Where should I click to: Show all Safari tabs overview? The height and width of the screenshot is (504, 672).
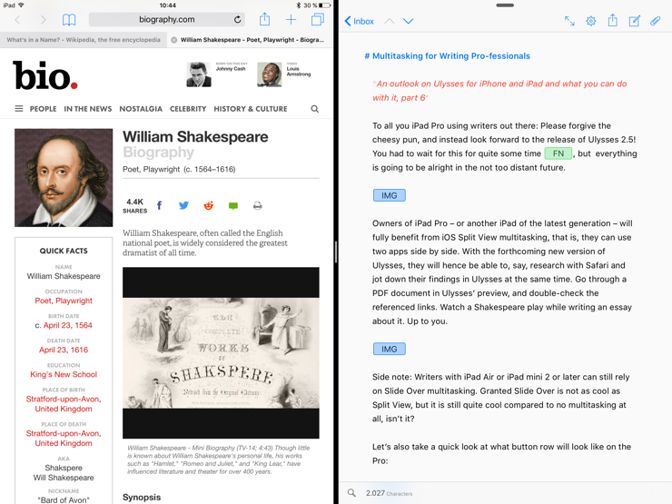point(318,20)
